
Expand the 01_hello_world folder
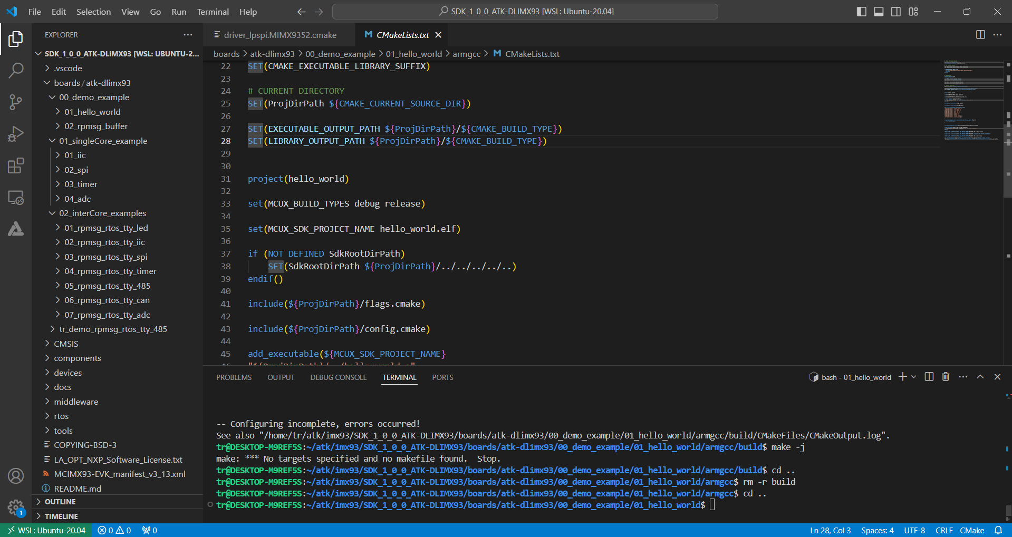coord(117,112)
